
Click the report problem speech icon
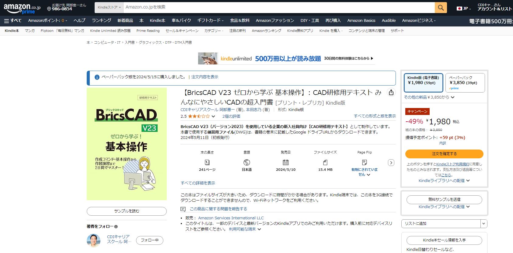click(x=183, y=209)
